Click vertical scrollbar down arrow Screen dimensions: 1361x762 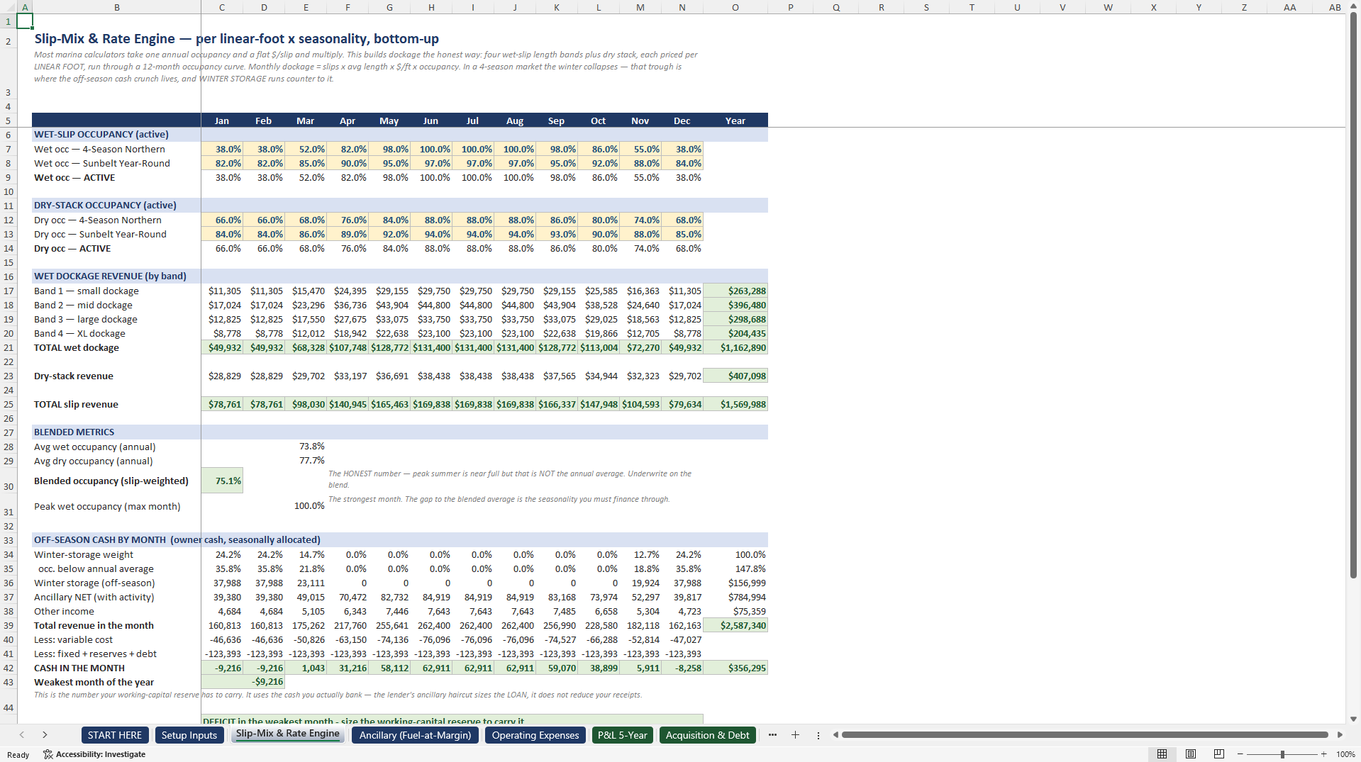click(x=1353, y=719)
